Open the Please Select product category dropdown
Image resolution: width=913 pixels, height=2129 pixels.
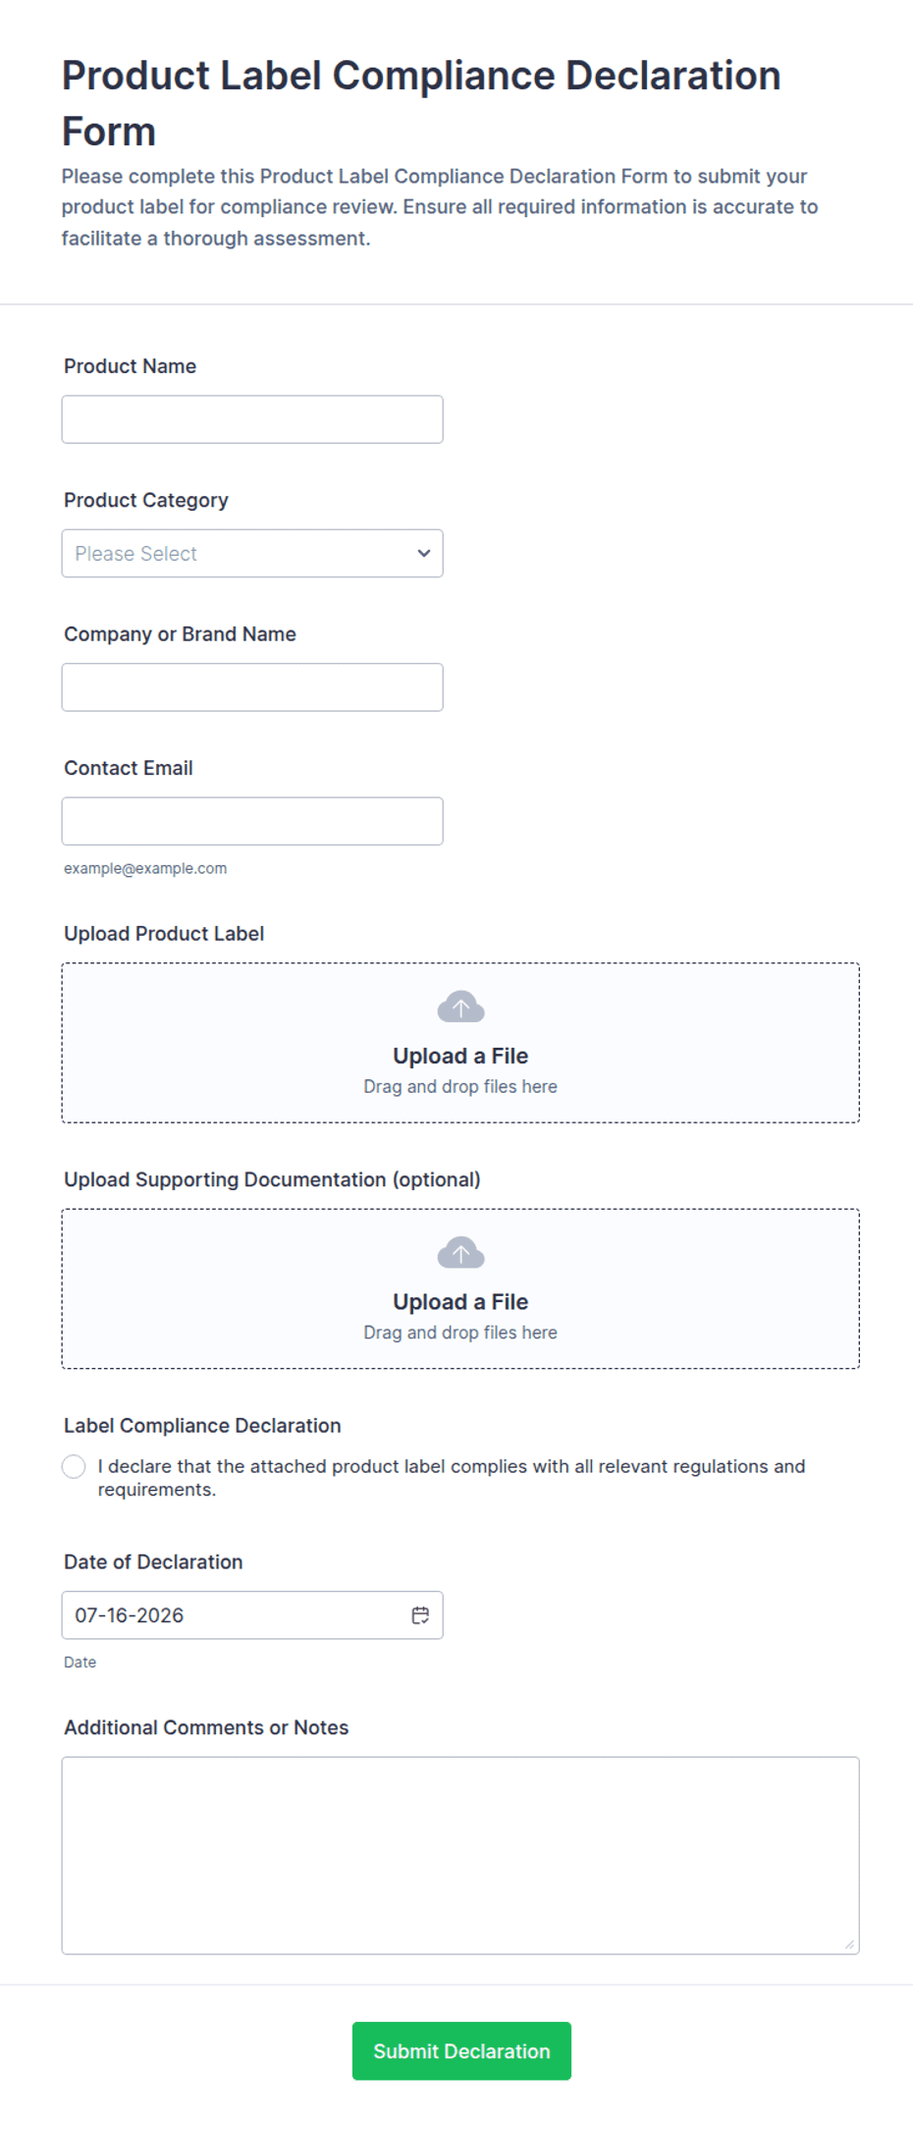click(252, 553)
